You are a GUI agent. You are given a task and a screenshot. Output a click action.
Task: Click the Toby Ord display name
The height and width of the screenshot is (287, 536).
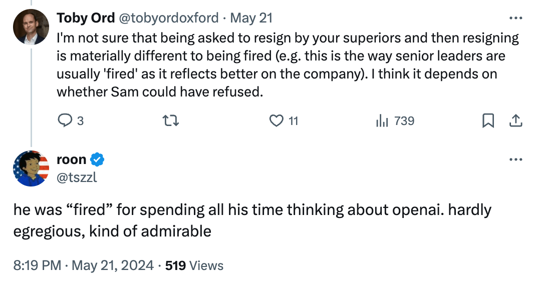[x=85, y=18]
